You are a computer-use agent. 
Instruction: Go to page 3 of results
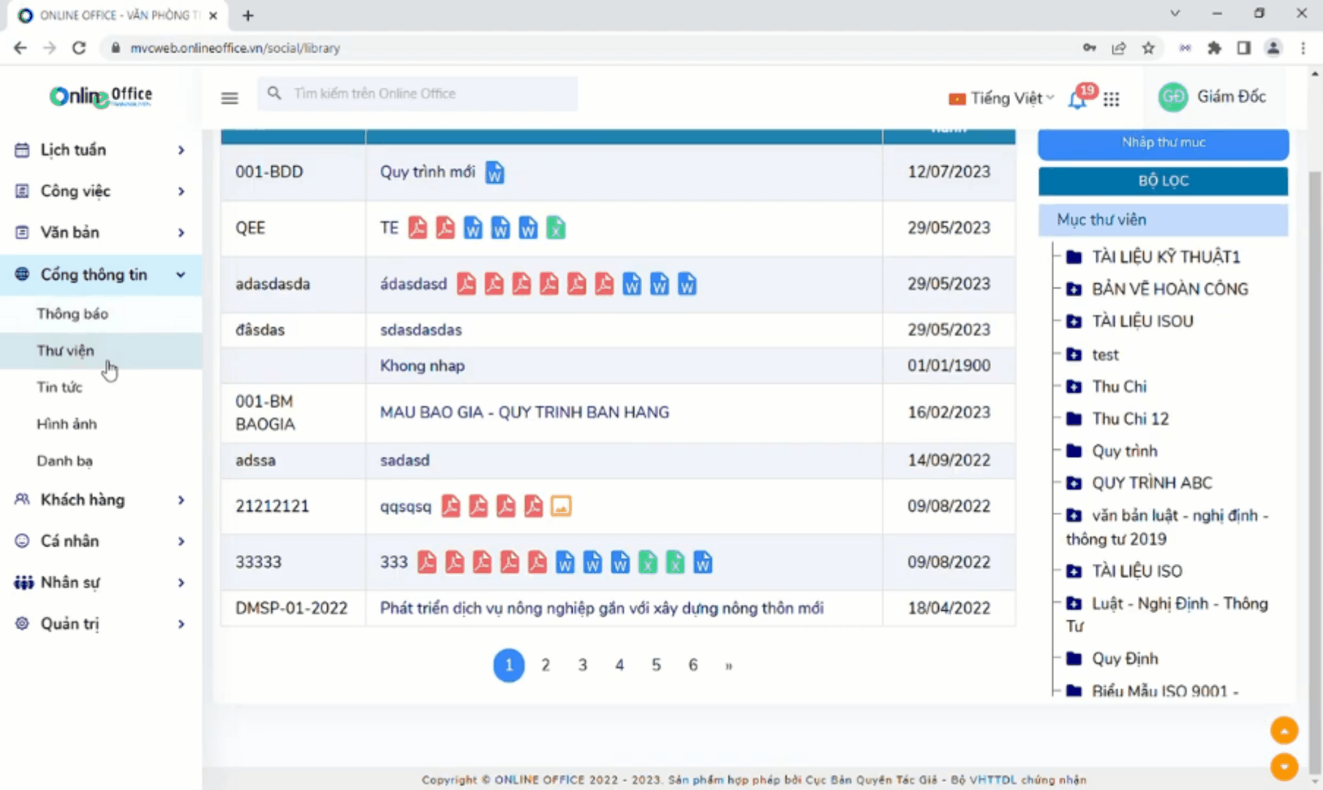582,665
